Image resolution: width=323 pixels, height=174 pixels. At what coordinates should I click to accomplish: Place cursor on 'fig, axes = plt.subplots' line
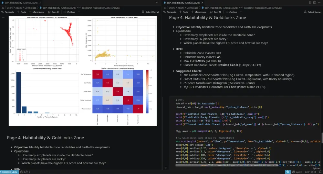pyautogui.click(x=209, y=131)
